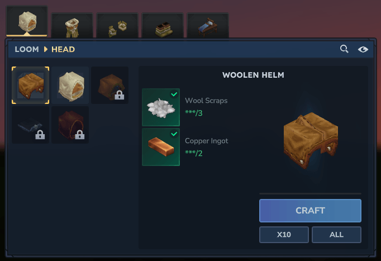
Task: Click the locked dark red hood recipe
Action: point(70,125)
